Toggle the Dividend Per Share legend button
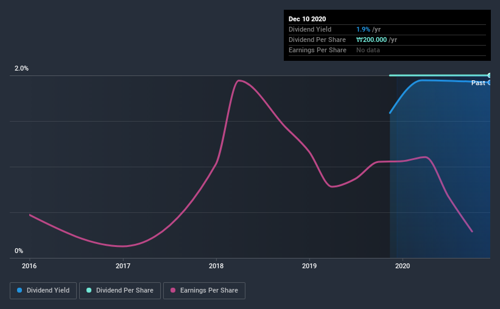Screen dimensions: 500x309 120,291
